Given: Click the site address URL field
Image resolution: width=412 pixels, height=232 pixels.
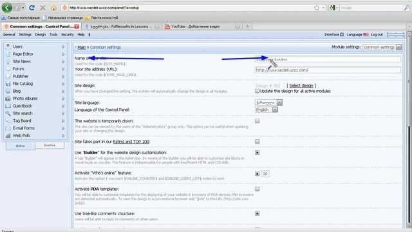Looking at the screenshot, I should [328, 70].
